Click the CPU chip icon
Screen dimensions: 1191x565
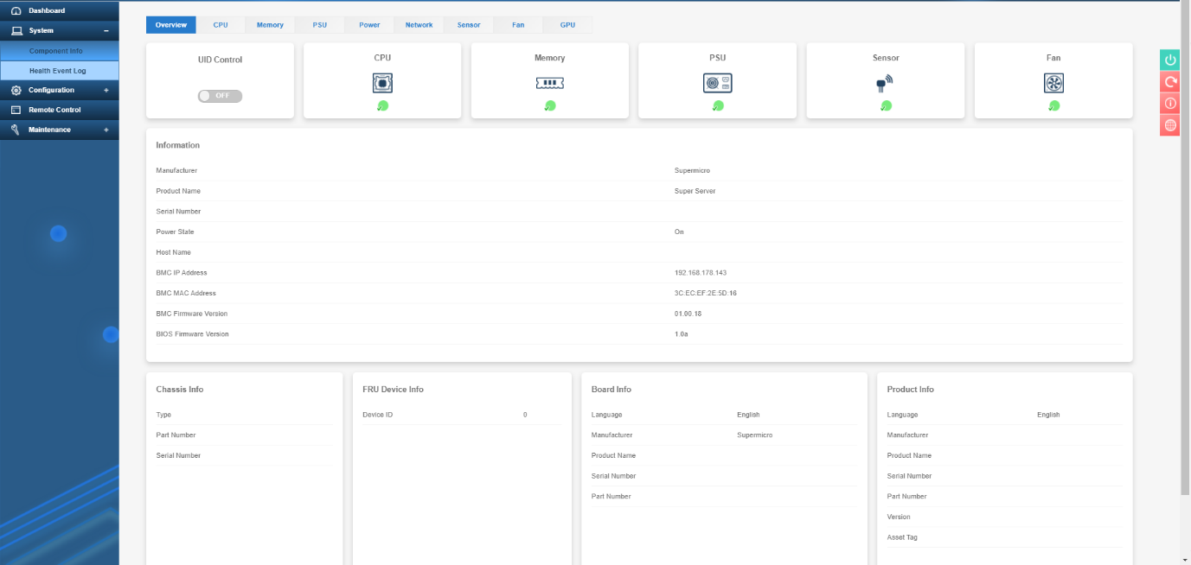tap(382, 83)
